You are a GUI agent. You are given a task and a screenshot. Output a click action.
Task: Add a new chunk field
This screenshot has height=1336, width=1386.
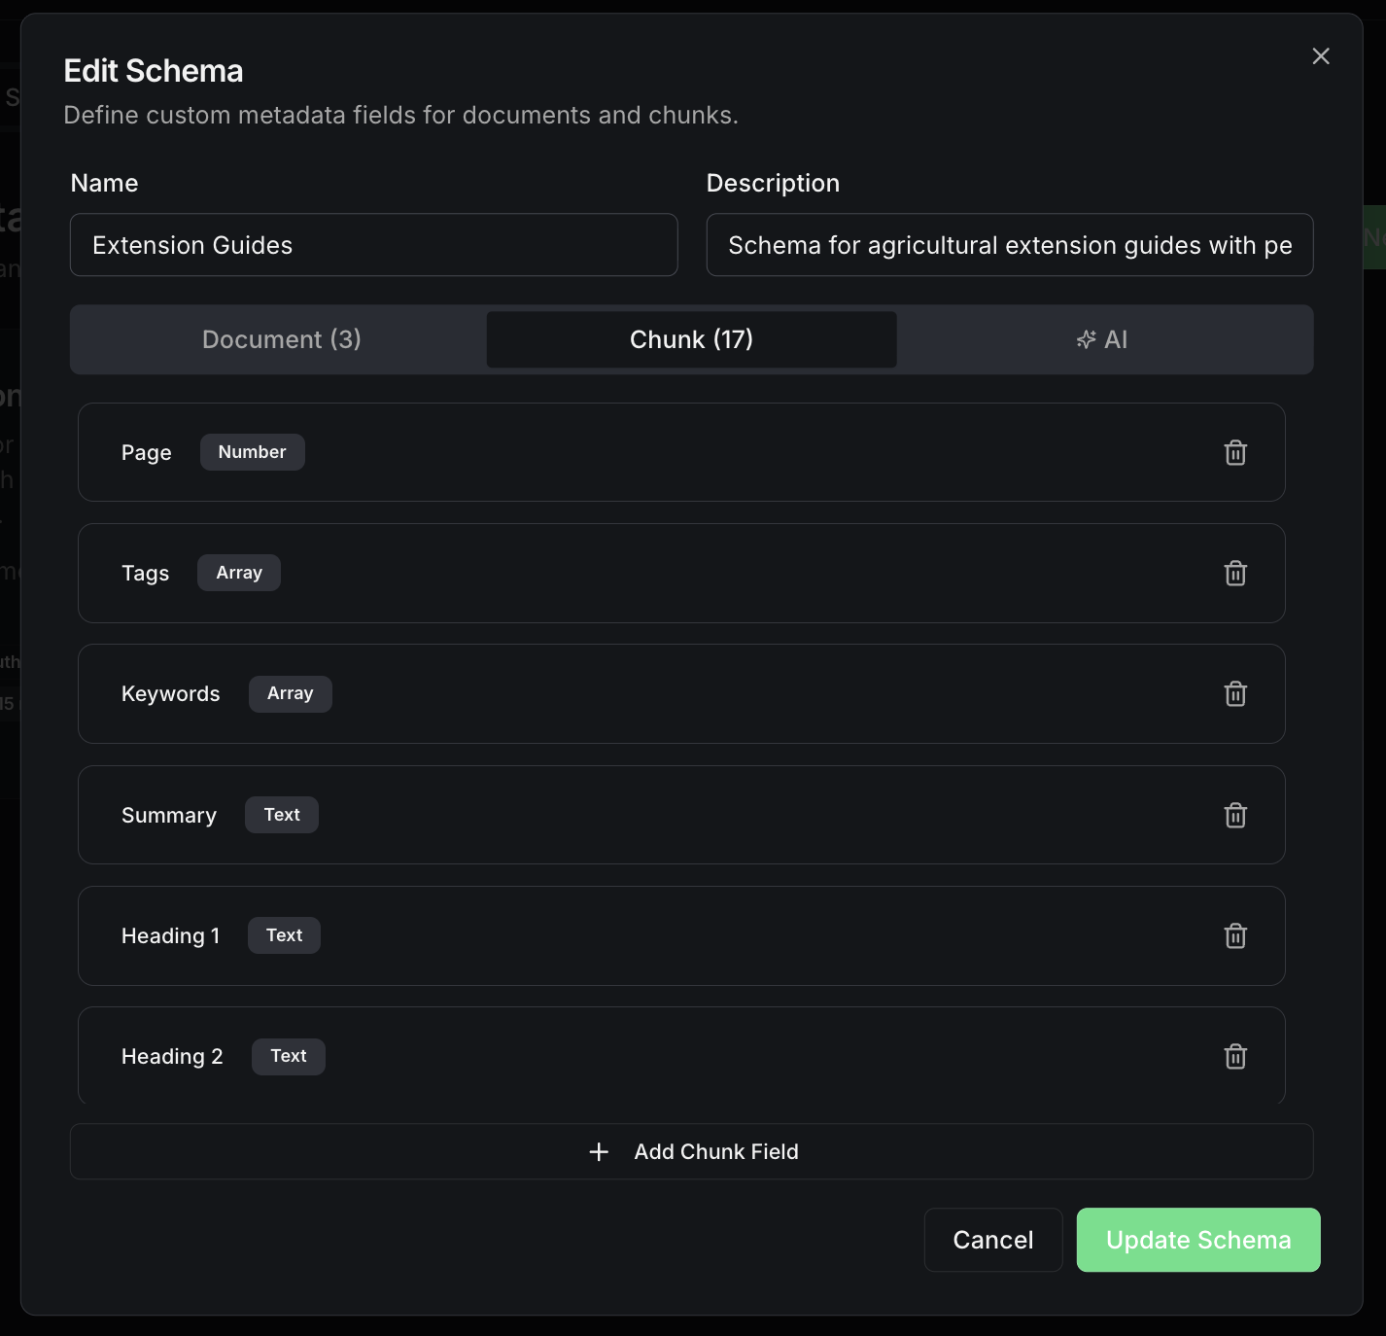(691, 1151)
